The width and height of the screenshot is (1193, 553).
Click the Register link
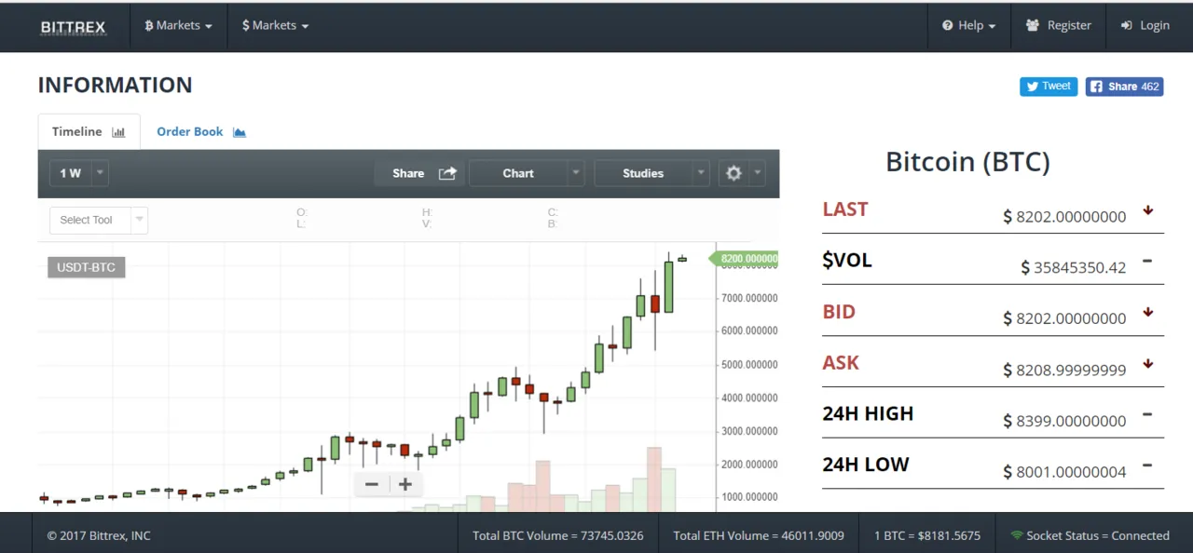click(1059, 26)
